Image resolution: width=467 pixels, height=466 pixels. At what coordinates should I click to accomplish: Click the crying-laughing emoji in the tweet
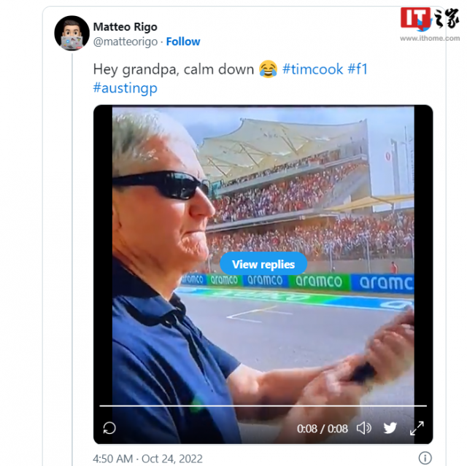(268, 69)
